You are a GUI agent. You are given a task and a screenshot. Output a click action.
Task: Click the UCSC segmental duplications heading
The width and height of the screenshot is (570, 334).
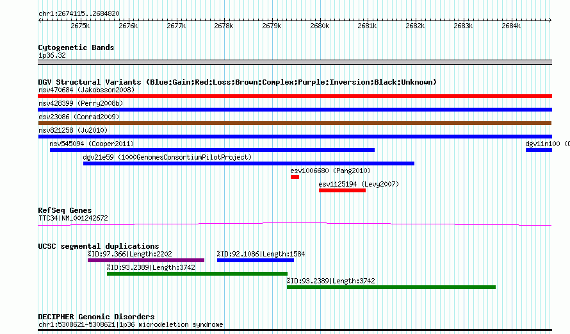point(99,246)
